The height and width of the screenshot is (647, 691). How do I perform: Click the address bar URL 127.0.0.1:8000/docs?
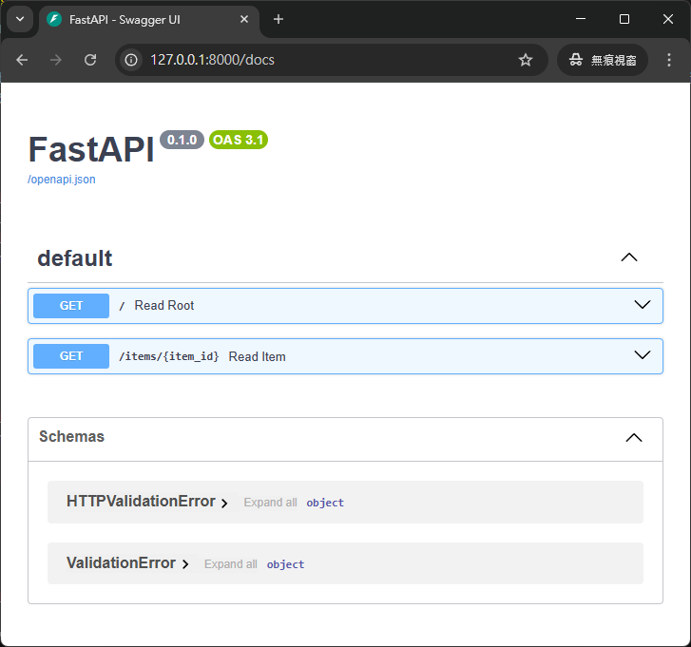[x=212, y=60]
